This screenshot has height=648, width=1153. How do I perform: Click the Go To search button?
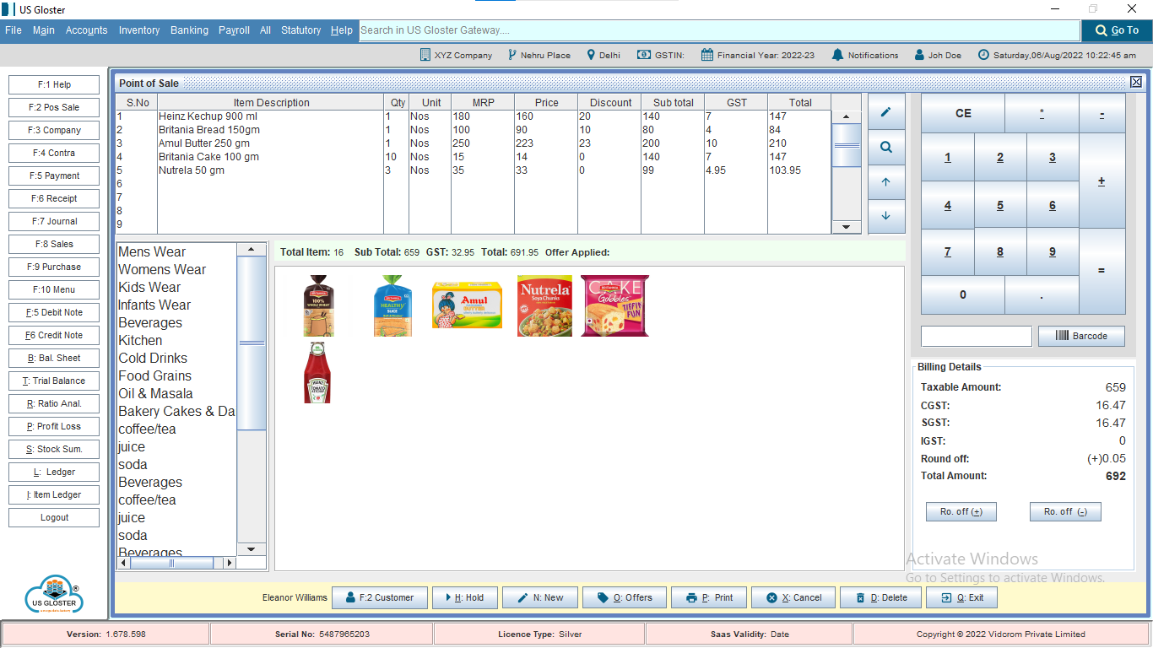pyautogui.click(x=1117, y=30)
